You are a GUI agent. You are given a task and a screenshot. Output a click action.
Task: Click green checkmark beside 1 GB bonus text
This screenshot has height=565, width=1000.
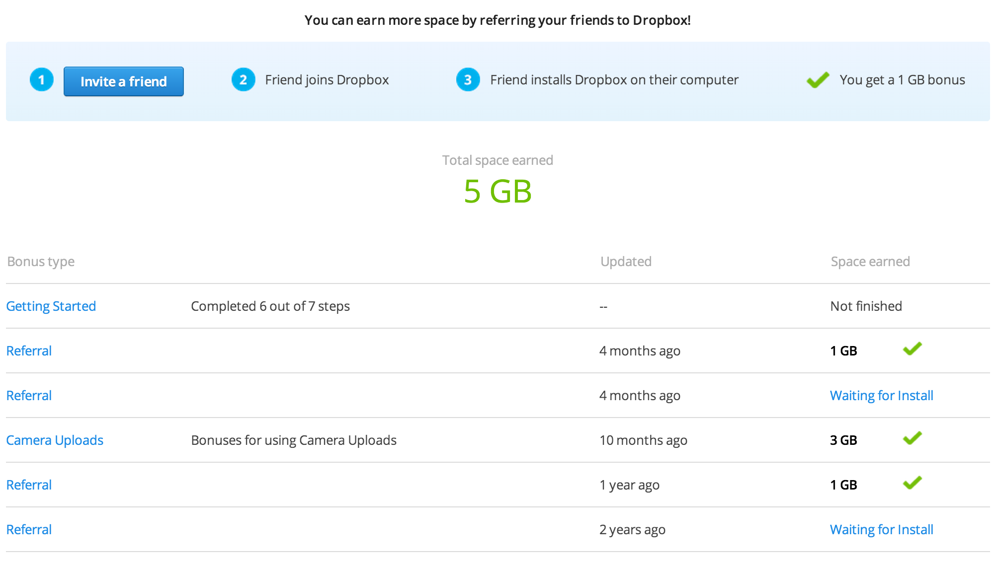[818, 80]
